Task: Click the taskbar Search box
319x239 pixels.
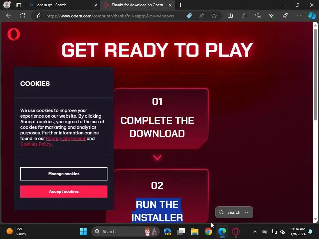Action: [125, 232]
